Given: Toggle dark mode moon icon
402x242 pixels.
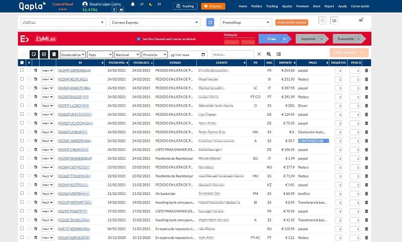Looking at the screenshot, I should (x=151, y=4).
